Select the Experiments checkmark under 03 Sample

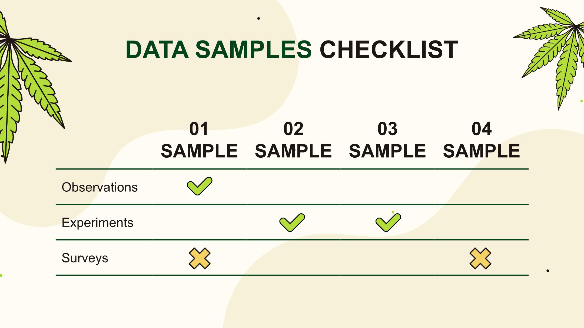pos(388,222)
